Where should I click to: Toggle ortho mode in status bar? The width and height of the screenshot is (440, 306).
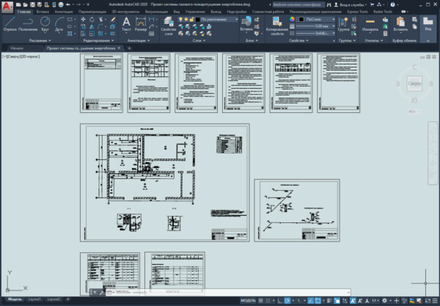pyautogui.click(x=280, y=300)
